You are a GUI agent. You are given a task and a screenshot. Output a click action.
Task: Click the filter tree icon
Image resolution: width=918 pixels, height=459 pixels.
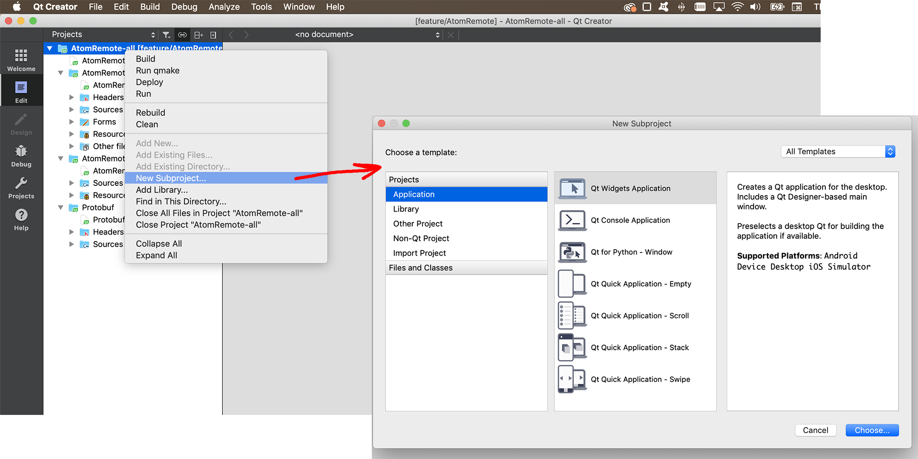[x=167, y=35]
